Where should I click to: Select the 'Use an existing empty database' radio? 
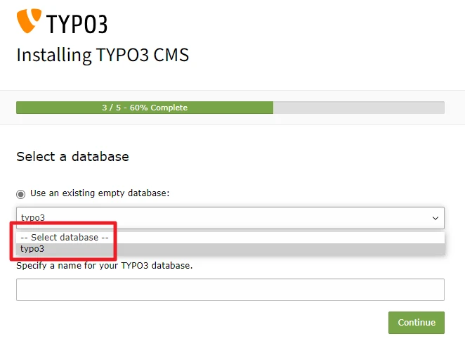click(21, 193)
